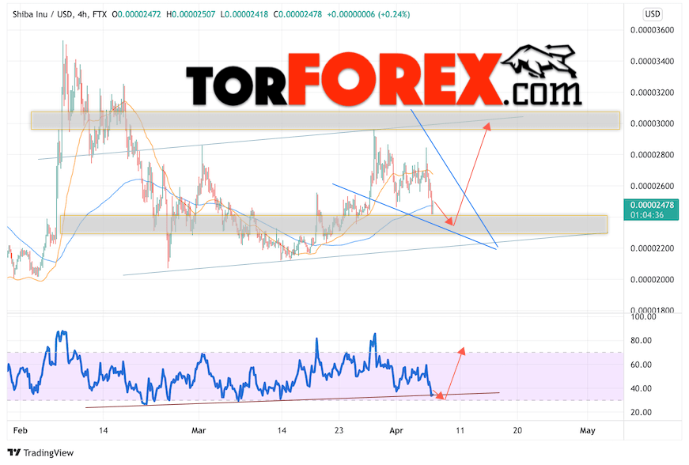Click the RSI 60.00 scale label

pos(641,365)
